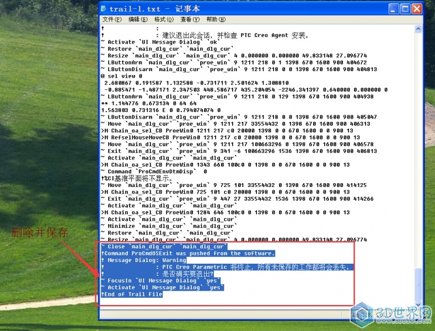Minimize the trail-1.txt Notepad window
The width and height of the screenshot is (435, 331).
coord(394,9)
